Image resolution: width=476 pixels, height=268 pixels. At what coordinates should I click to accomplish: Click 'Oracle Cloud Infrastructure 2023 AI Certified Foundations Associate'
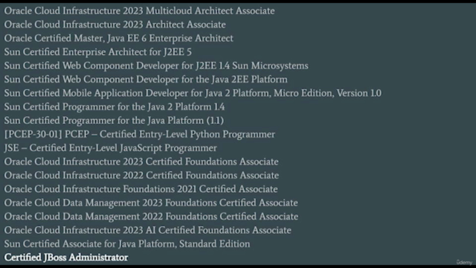pos(147,230)
